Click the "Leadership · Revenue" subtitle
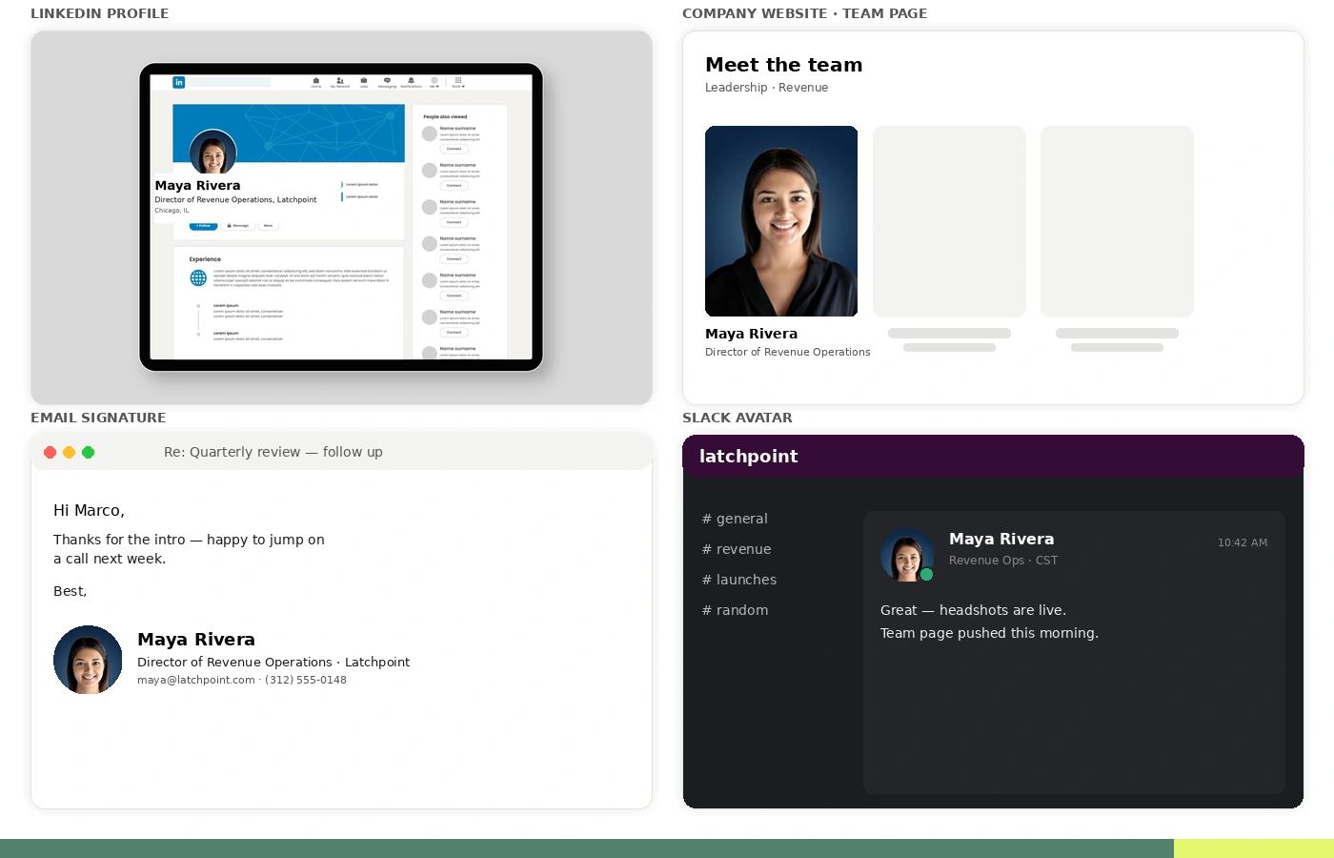Screen dimensions: 1334x858 click(x=766, y=88)
